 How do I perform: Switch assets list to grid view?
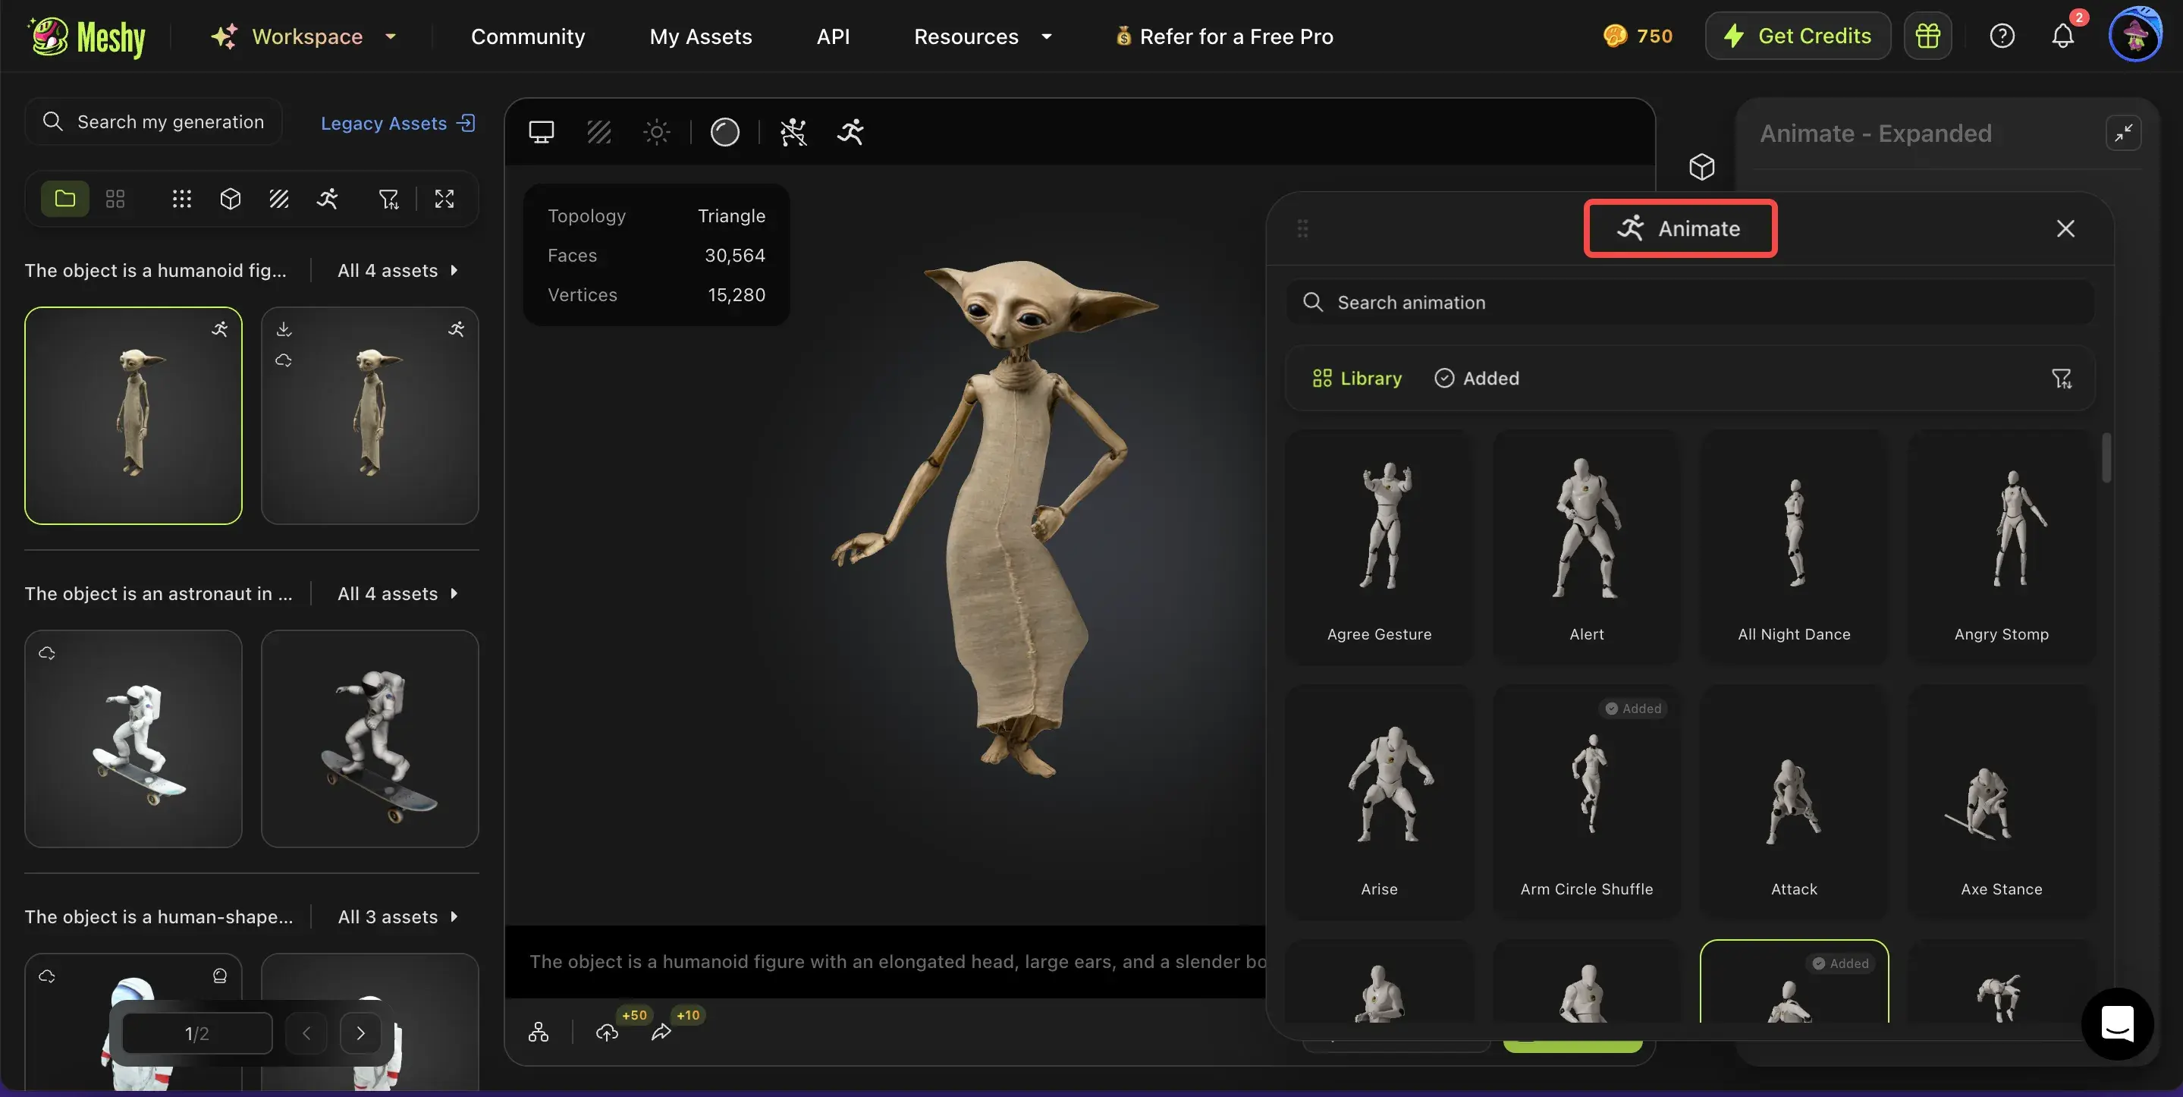click(x=115, y=198)
